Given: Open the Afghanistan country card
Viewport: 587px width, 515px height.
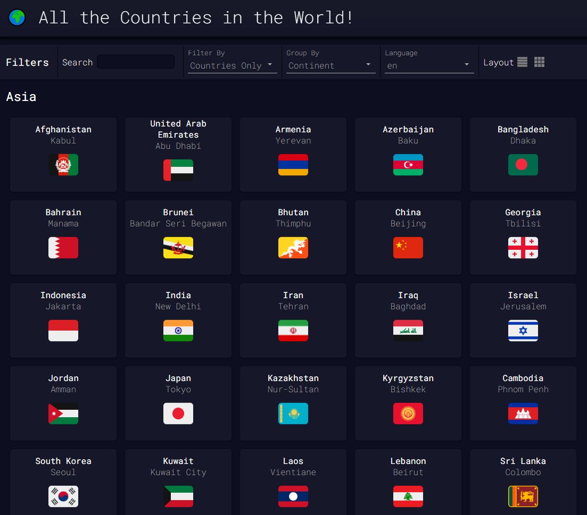Looking at the screenshot, I should tap(63, 154).
